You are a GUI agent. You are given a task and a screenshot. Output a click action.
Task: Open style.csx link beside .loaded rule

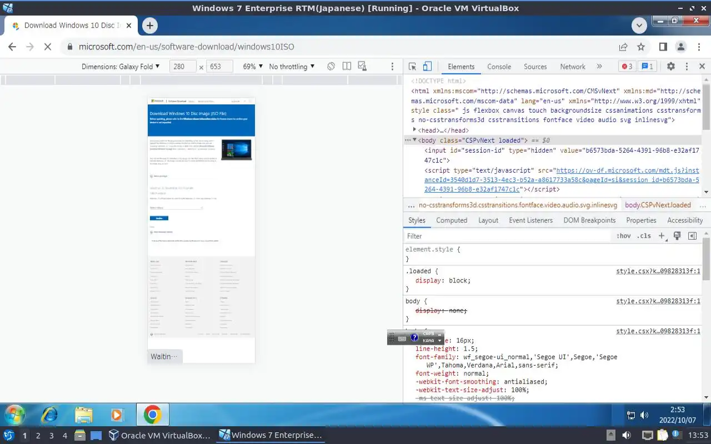coord(658,271)
